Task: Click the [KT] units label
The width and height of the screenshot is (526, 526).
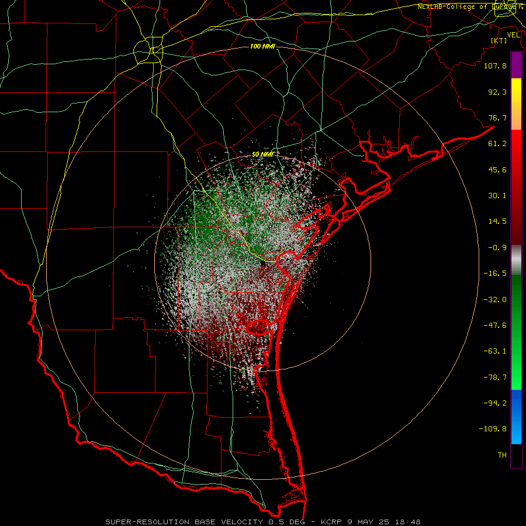Action: pyautogui.click(x=499, y=40)
